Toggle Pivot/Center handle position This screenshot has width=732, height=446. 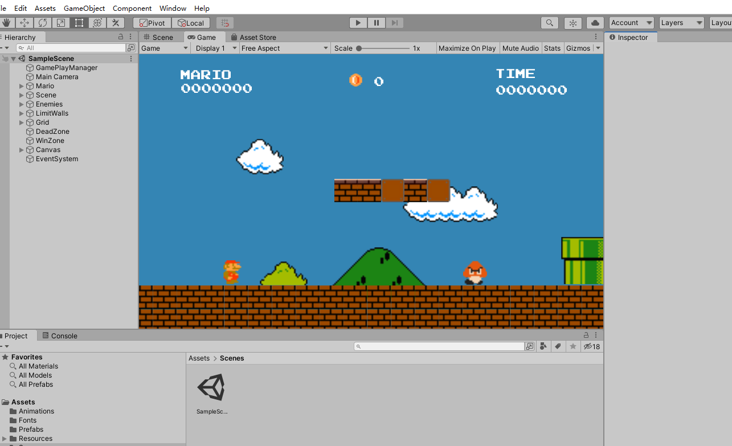[x=152, y=23]
